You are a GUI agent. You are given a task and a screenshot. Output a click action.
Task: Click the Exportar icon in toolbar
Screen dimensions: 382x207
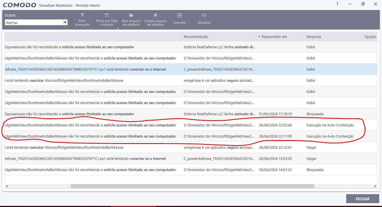coord(180,15)
